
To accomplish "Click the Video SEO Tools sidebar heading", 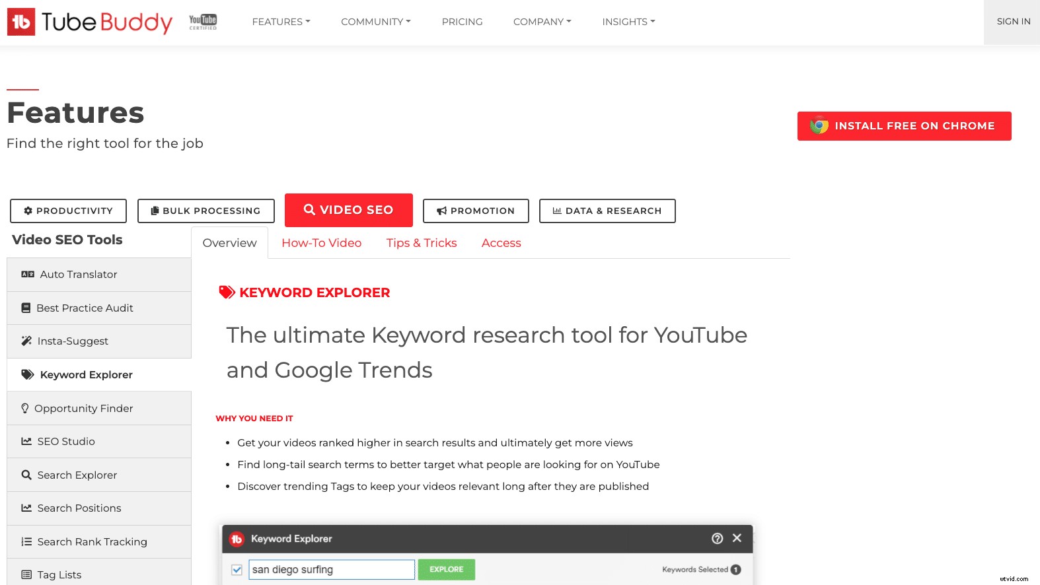I will (x=67, y=240).
